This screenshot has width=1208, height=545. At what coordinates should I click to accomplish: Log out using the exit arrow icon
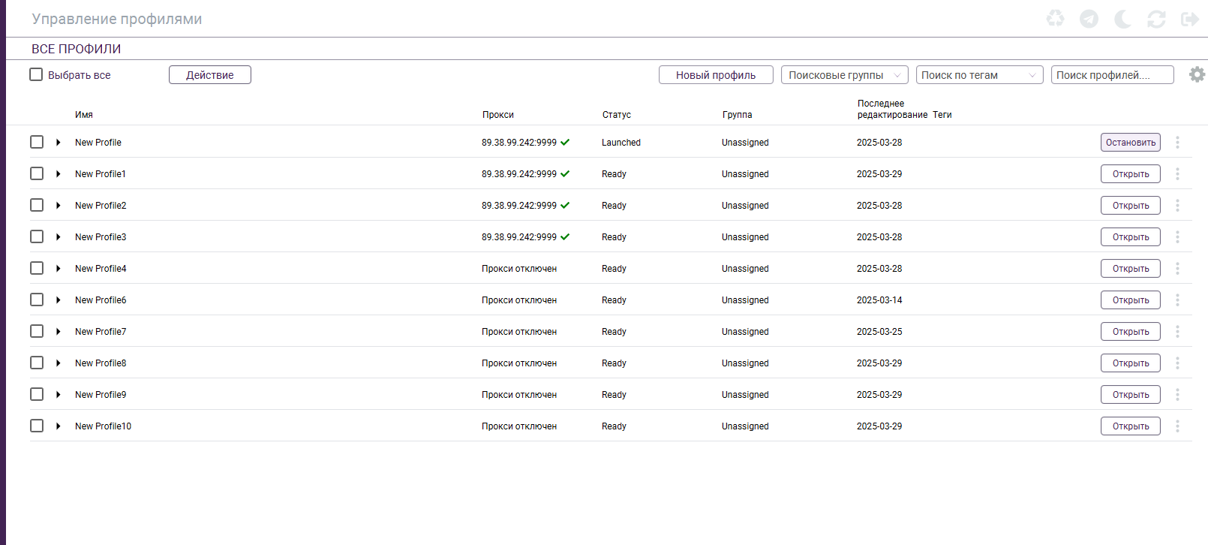tap(1189, 19)
